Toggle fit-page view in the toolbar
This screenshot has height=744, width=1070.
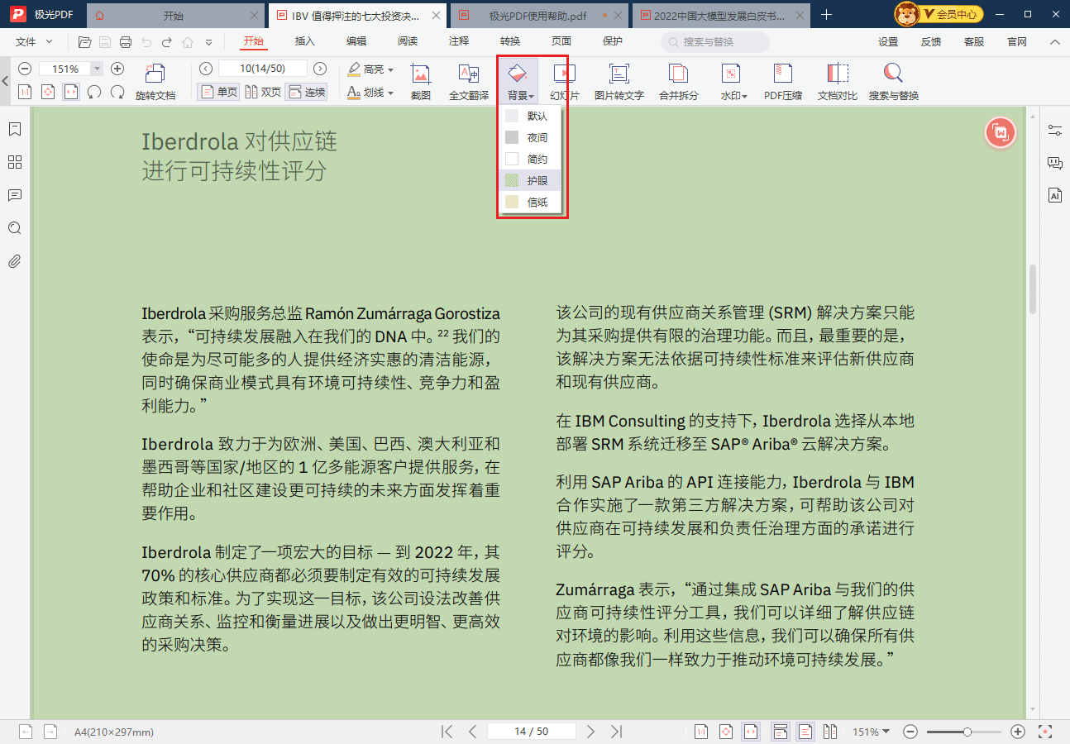point(48,92)
